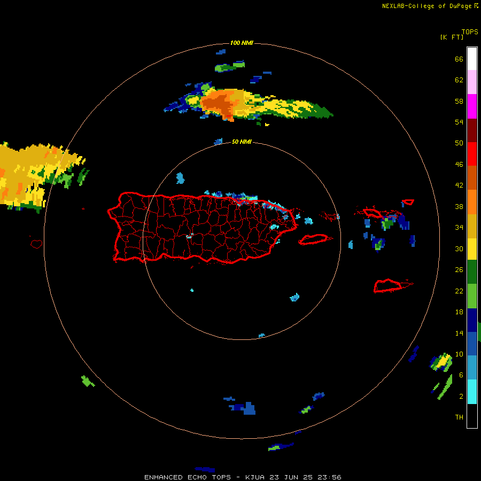
Task: Select the '42' legend value
Action: pos(459,185)
